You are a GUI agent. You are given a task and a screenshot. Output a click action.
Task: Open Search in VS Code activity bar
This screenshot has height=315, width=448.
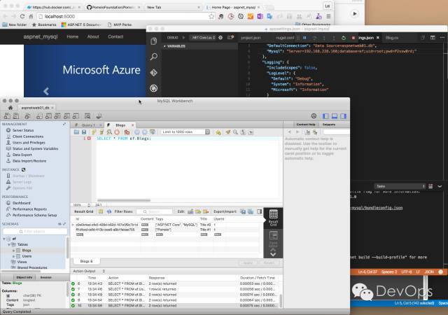click(154, 57)
